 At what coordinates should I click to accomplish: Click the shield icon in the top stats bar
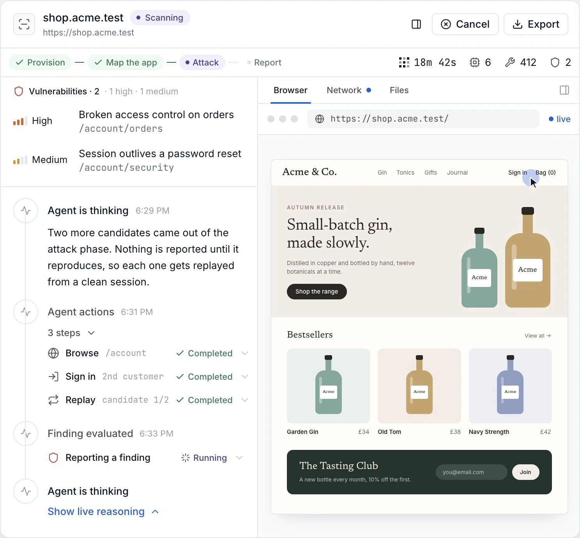pos(555,62)
